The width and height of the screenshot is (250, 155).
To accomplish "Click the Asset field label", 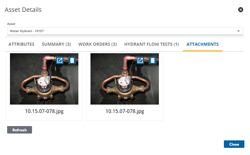I will click(x=11, y=24).
